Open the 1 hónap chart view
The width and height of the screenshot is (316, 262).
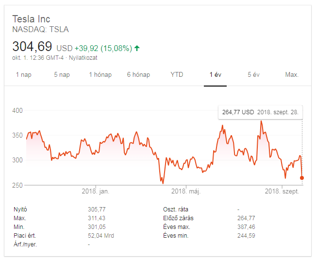(100, 75)
